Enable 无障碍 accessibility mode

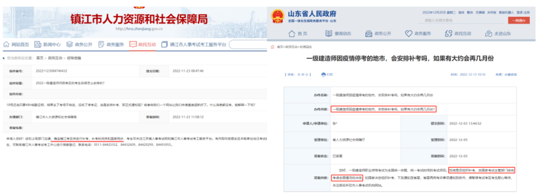tap(479, 12)
